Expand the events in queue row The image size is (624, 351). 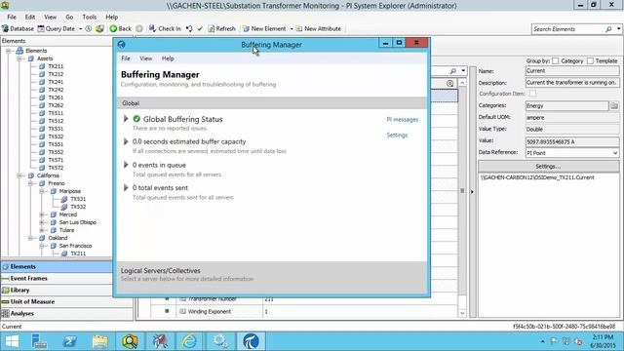pos(126,165)
